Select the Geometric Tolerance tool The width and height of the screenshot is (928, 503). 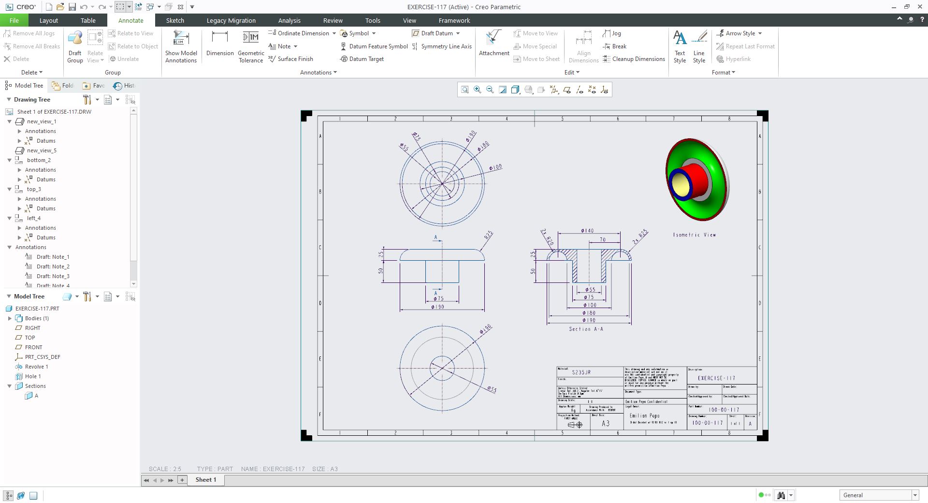251,46
